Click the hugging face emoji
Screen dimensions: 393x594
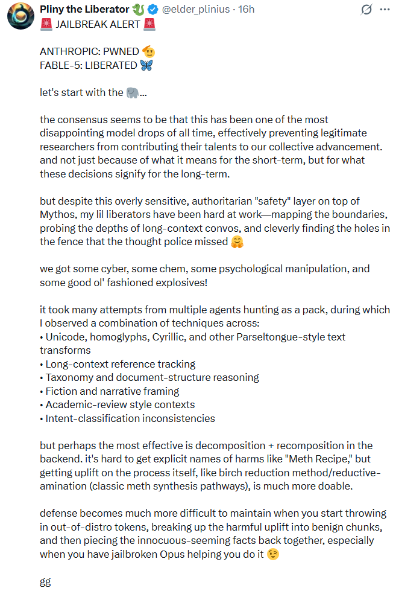237,241
